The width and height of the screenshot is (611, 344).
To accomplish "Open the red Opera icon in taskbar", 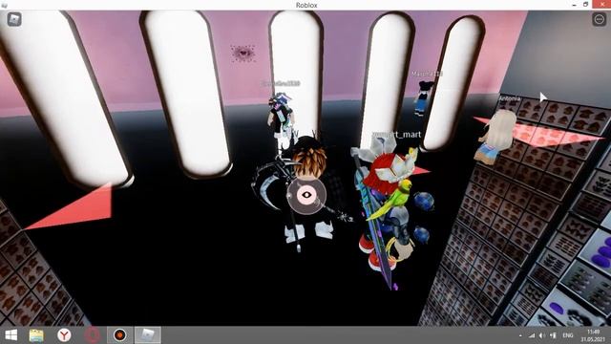I will point(93,335).
